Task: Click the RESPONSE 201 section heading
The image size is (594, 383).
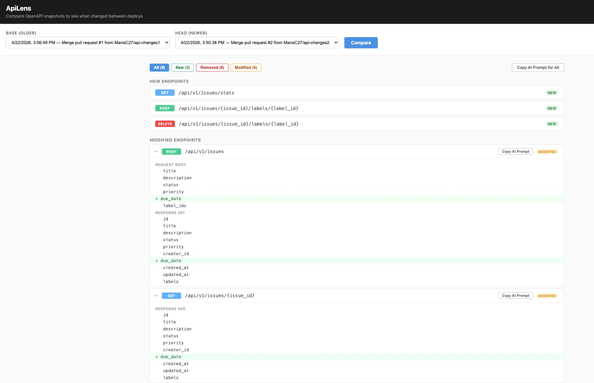Action: [170, 213]
